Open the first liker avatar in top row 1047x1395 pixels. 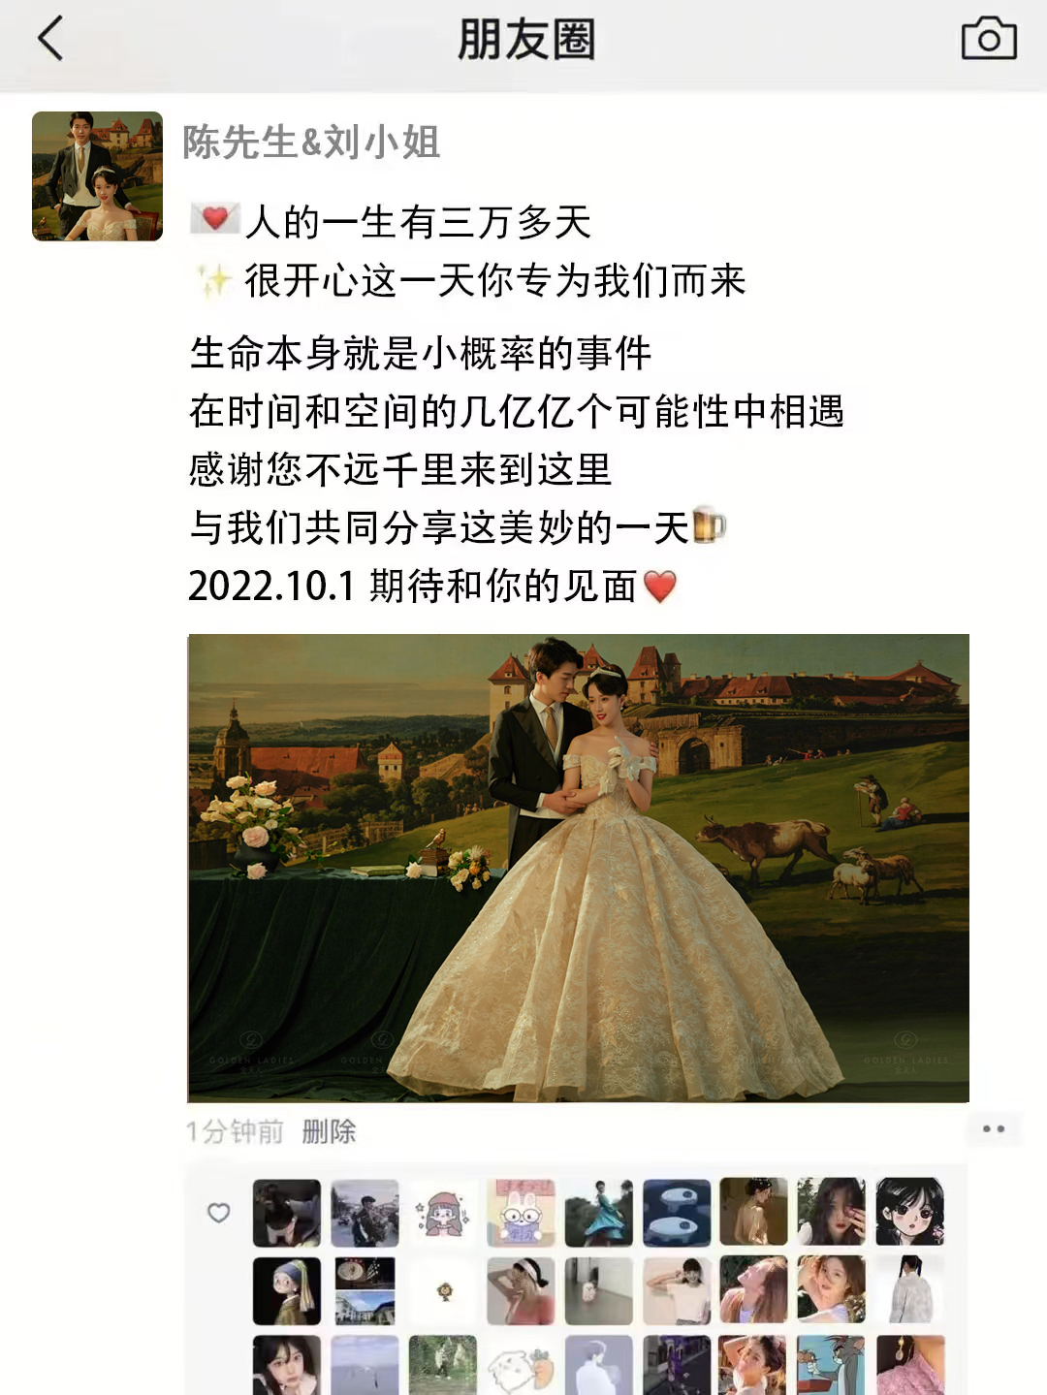pyautogui.click(x=287, y=1212)
